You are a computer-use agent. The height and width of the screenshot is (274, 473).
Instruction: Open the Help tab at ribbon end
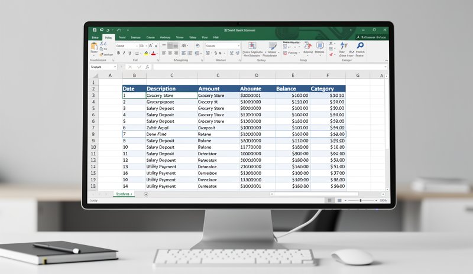(x=216, y=37)
